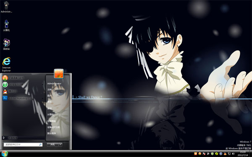Image resolution: width=252 pixels, height=157 pixels.
Task: Click the blue round tray icon
Action: click(x=220, y=154)
